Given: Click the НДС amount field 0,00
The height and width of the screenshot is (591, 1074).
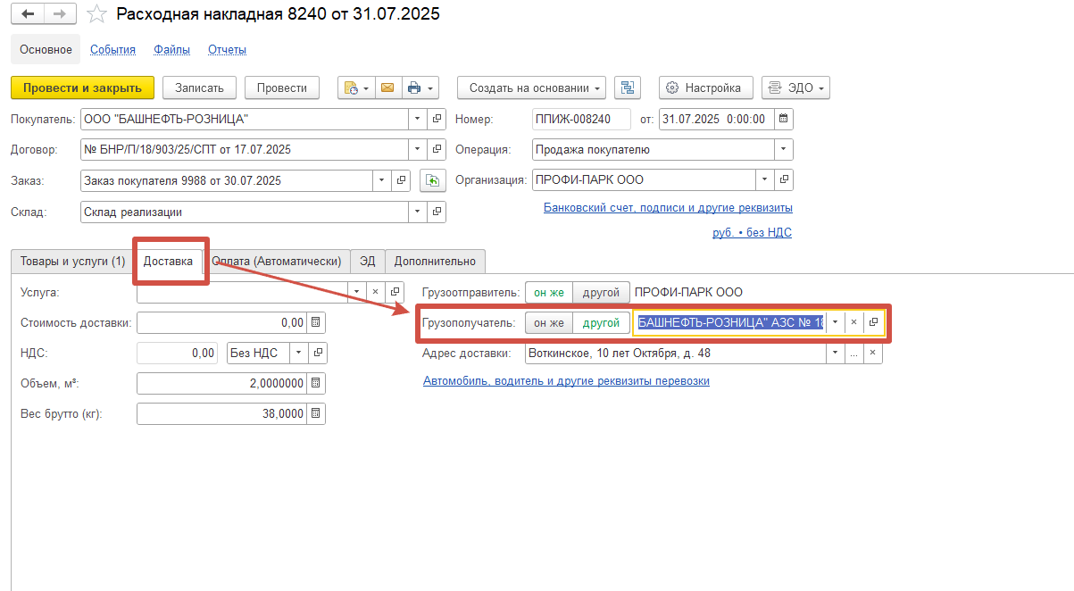Looking at the screenshot, I should click(x=178, y=353).
